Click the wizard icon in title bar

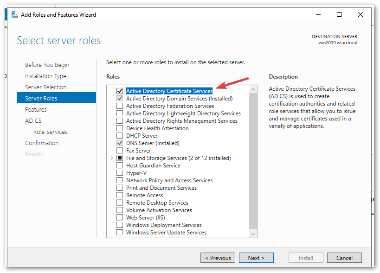(14, 15)
